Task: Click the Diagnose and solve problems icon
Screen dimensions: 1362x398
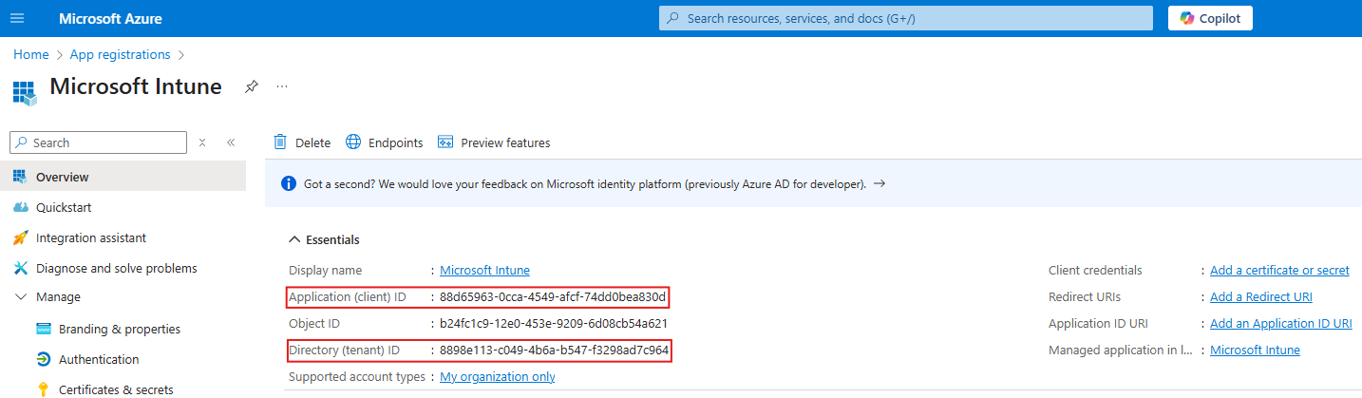Action: (x=20, y=268)
